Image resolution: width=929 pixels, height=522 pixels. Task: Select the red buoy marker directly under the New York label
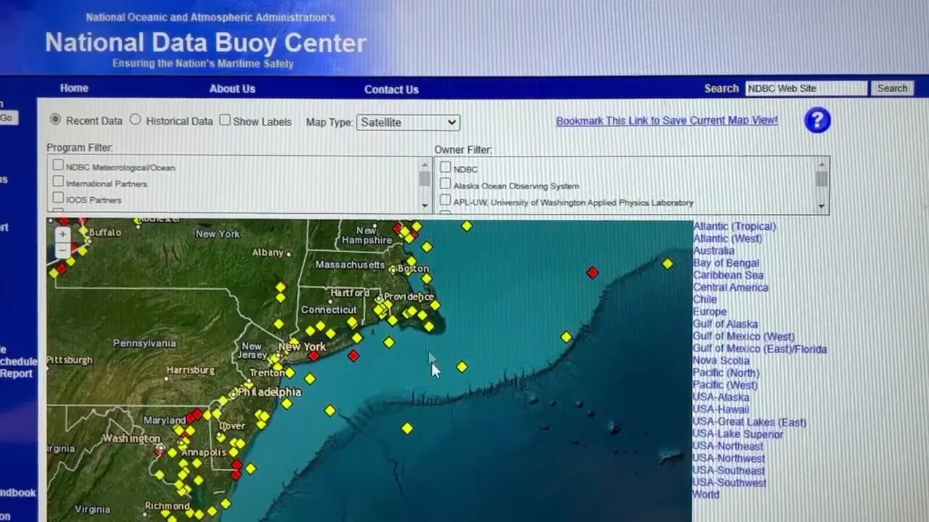(x=314, y=356)
